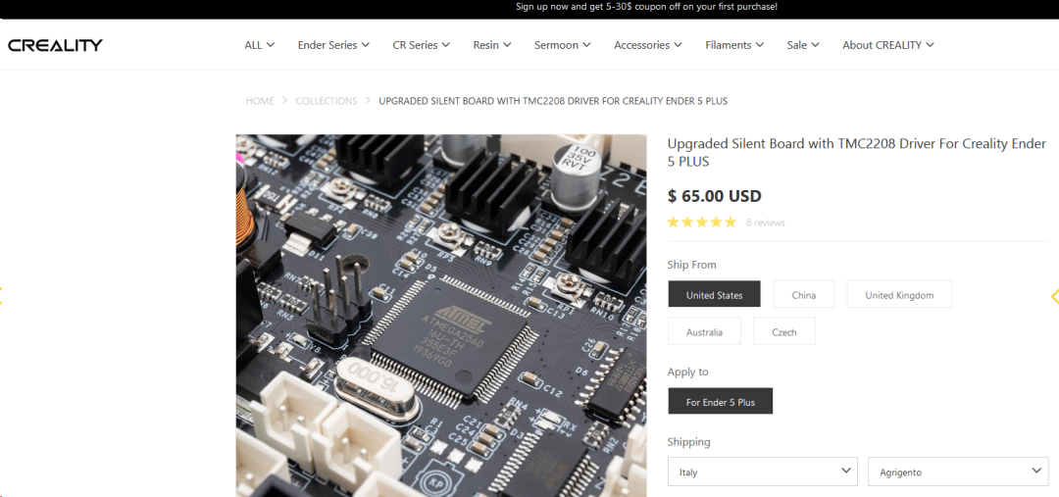Go to COLLECTIONS breadcrumb link

pyautogui.click(x=327, y=101)
